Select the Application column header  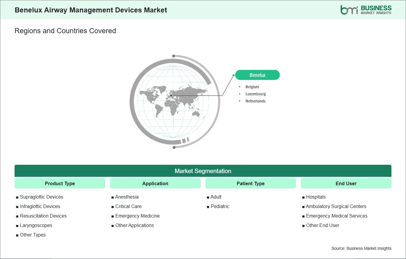155,183
